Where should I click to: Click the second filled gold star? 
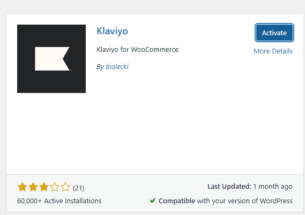coord(33,187)
